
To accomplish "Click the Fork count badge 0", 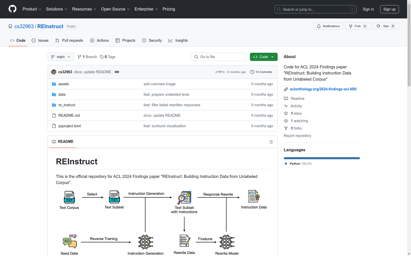I will click(365, 26).
